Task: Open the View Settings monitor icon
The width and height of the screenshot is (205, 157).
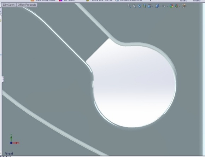Action: coord(184,6)
